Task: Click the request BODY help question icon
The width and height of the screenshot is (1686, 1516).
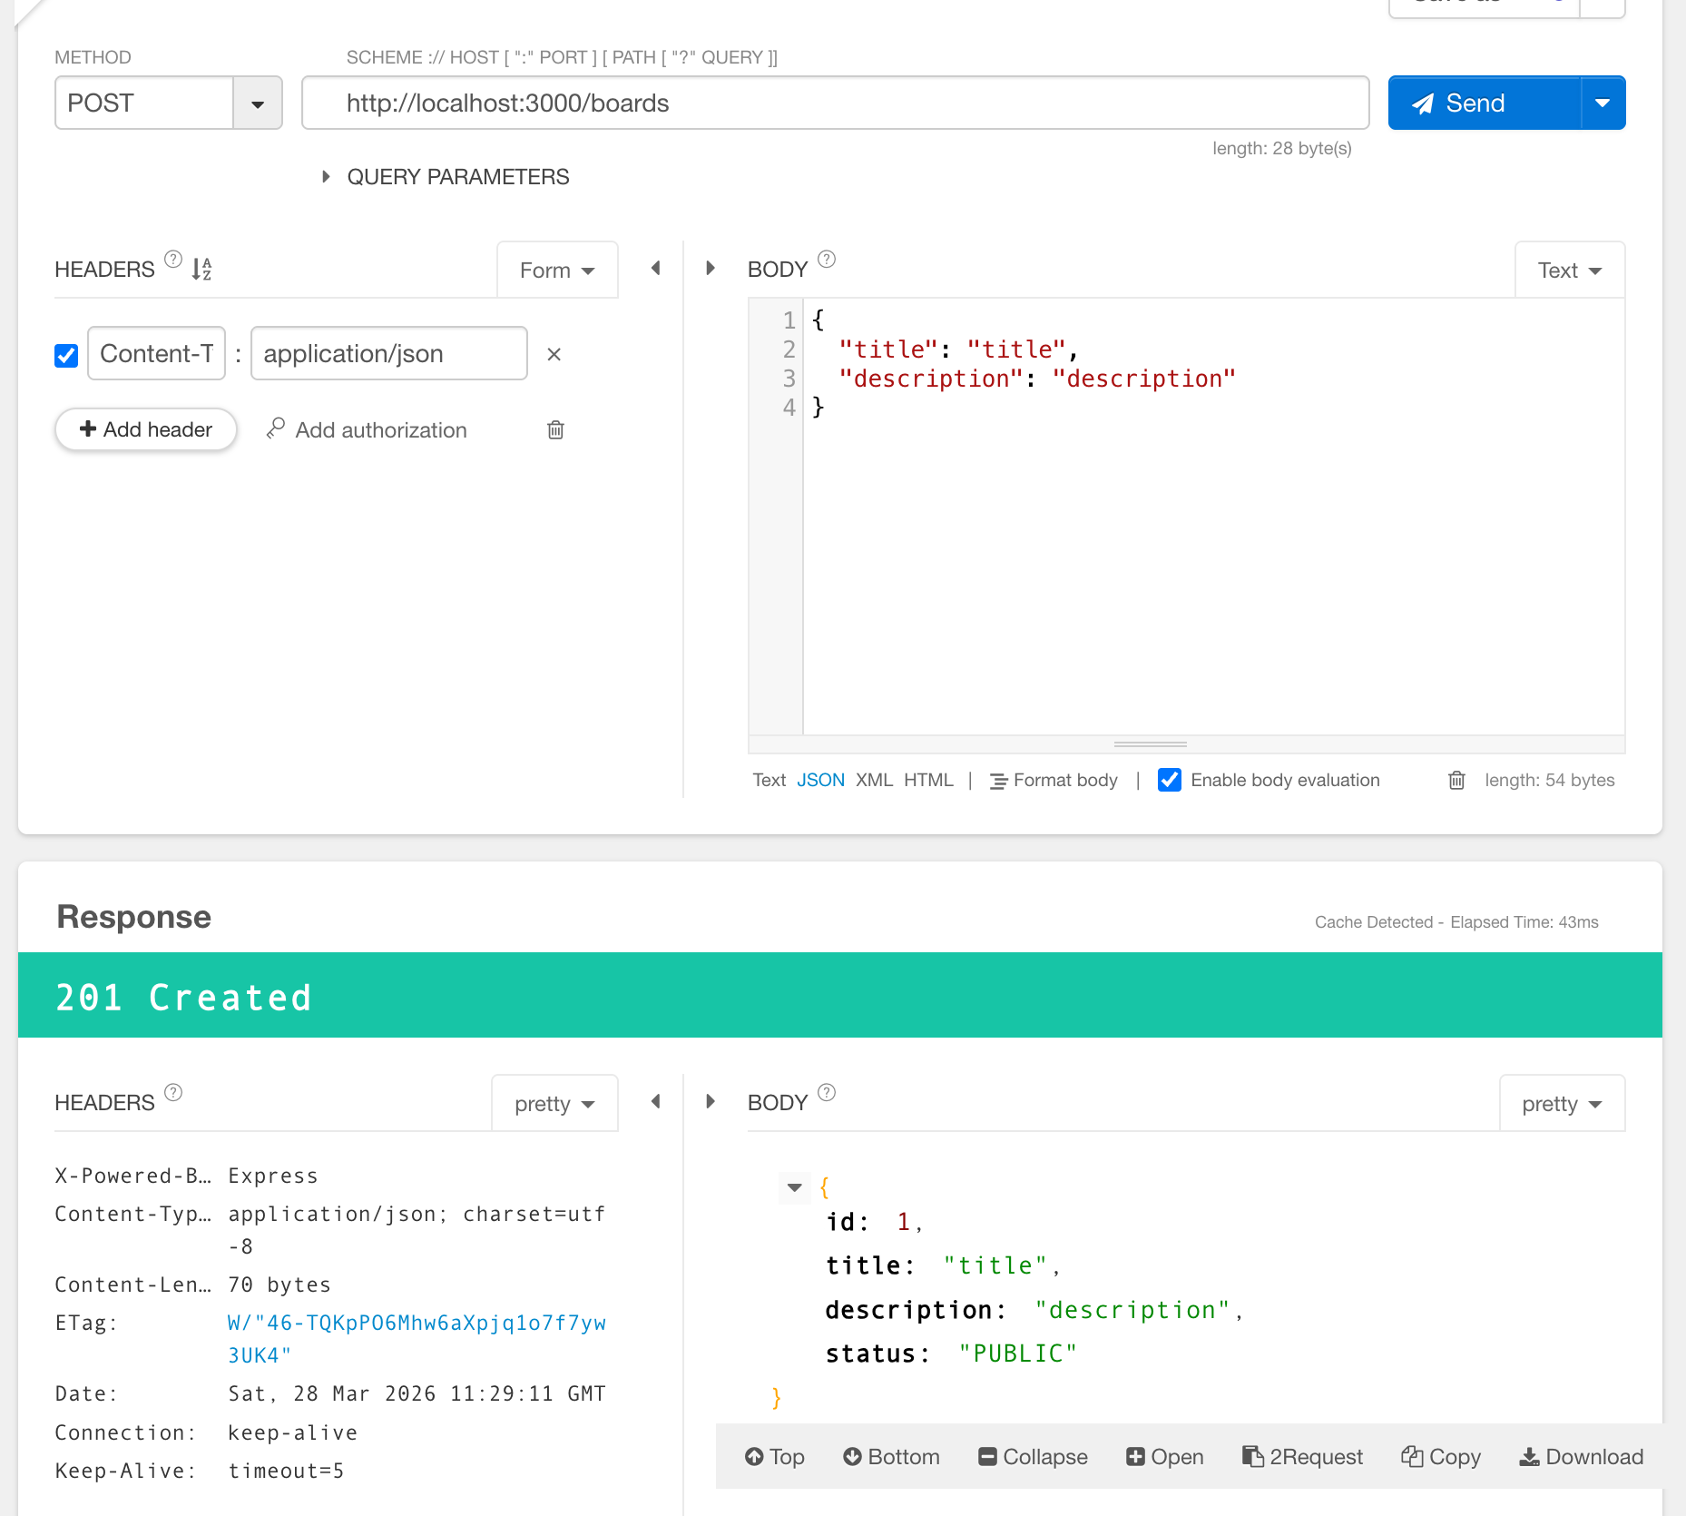Action: click(826, 260)
